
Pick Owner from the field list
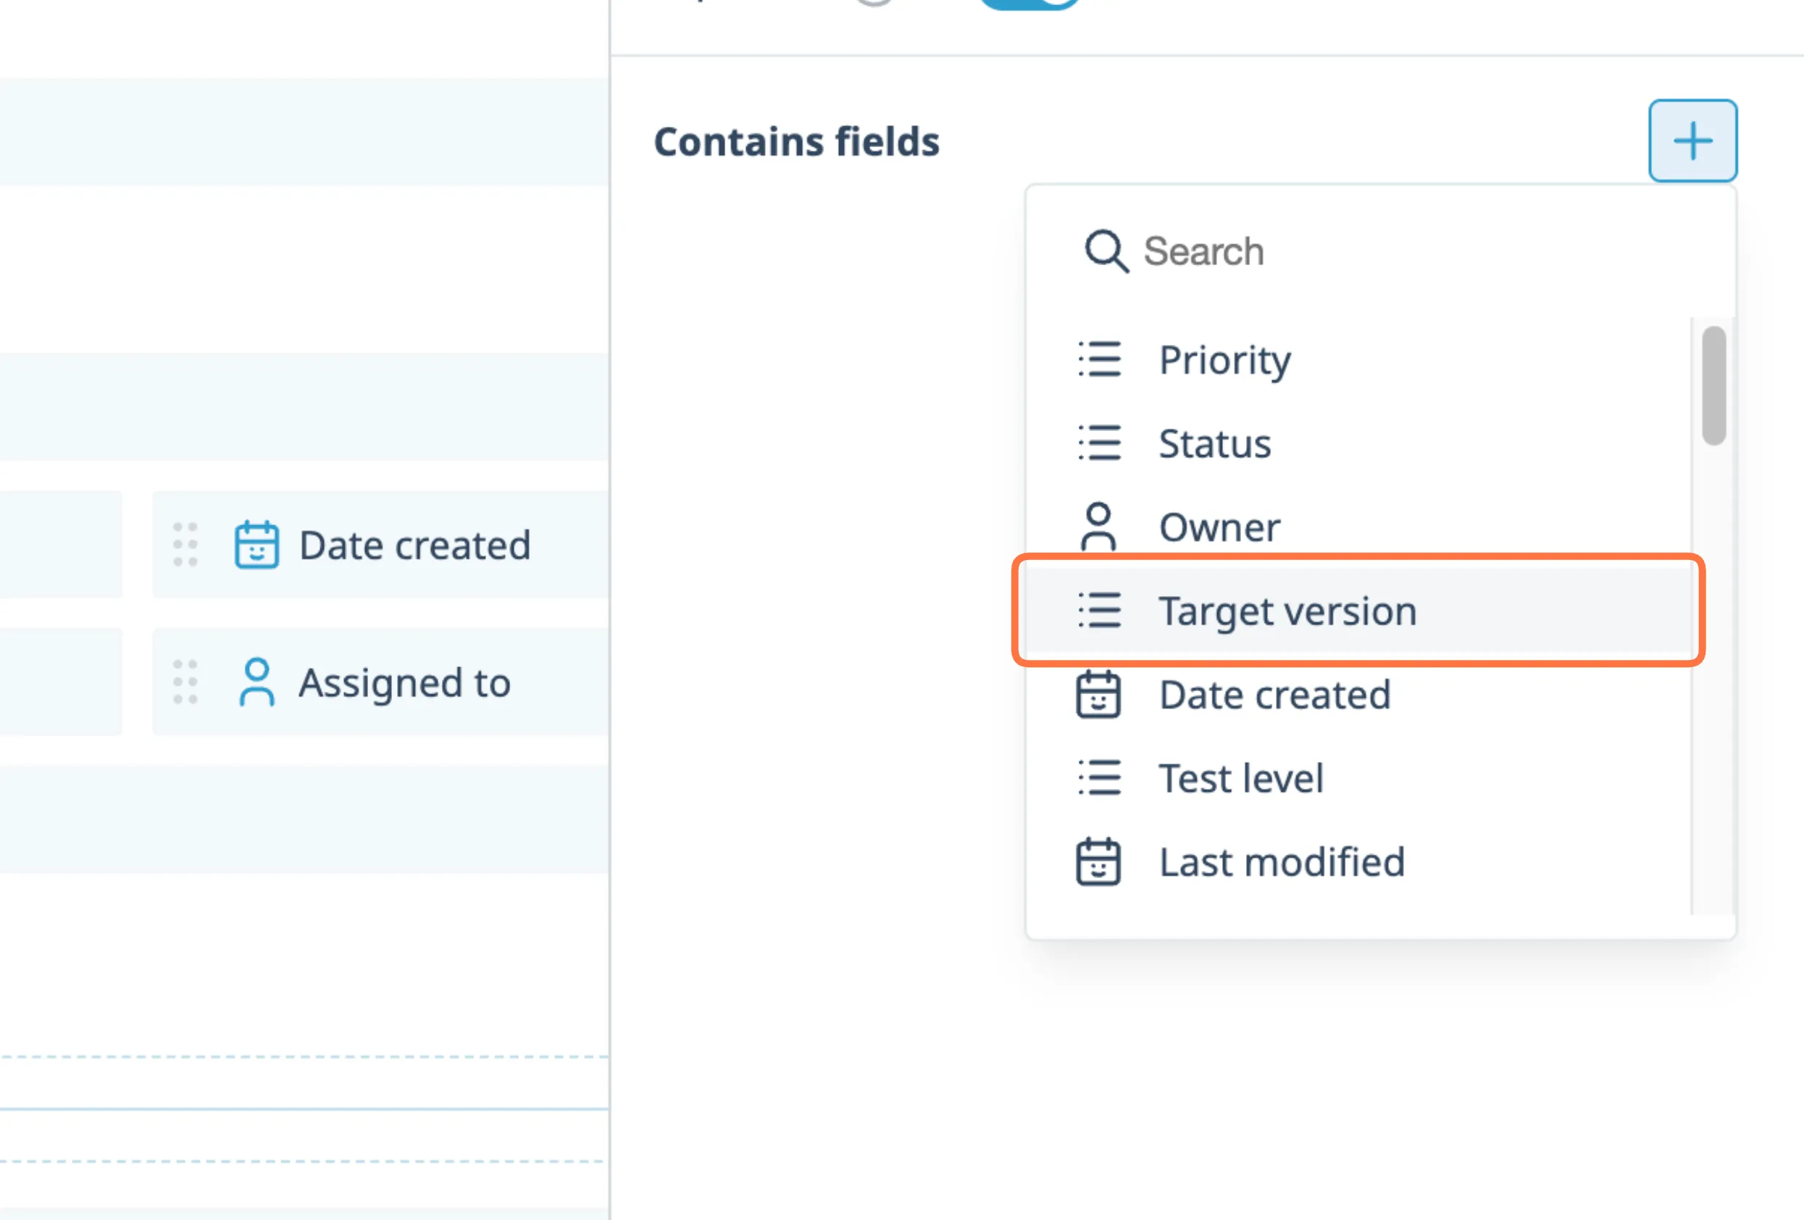coord(1219,527)
